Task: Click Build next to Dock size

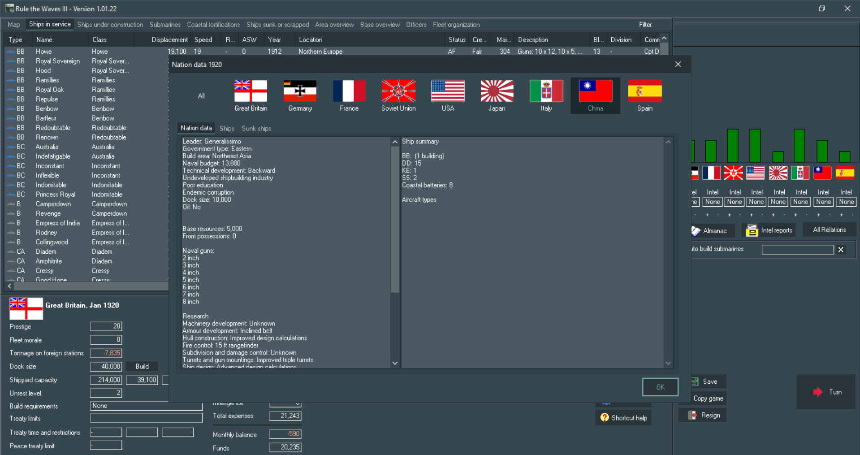Action: point(142,366)
